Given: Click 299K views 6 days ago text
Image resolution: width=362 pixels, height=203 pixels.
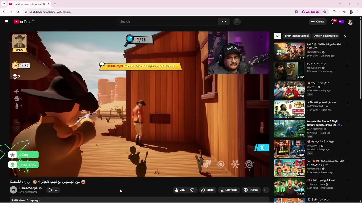Looking at the screenshot, I should click(x=25, y=200).
